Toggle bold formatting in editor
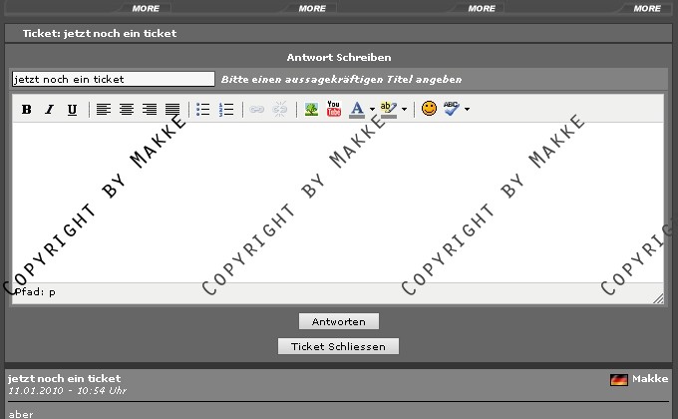 coord(27,110)
